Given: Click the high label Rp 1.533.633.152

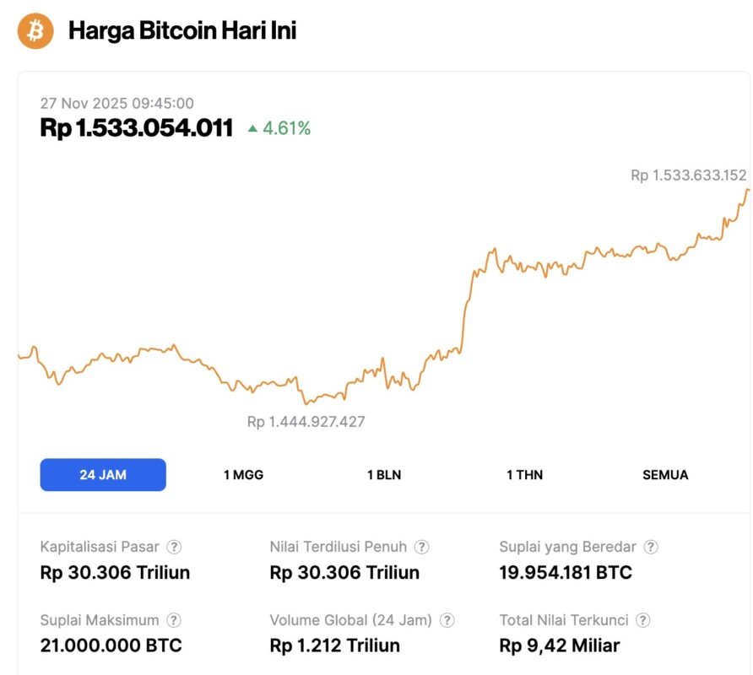Looking at the screenshot, I should (688, 175).
